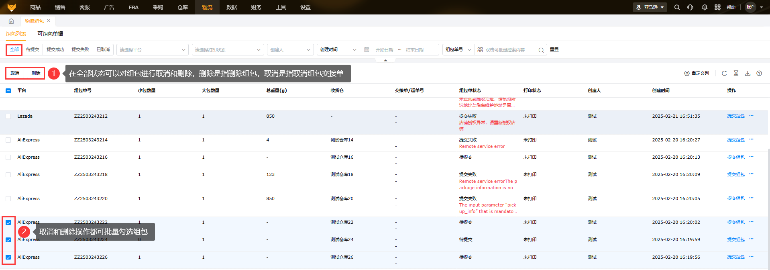Open the notifications bell icon

coord(704,7)
